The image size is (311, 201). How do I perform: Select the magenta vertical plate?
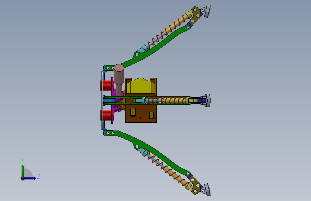click(112, 100)
